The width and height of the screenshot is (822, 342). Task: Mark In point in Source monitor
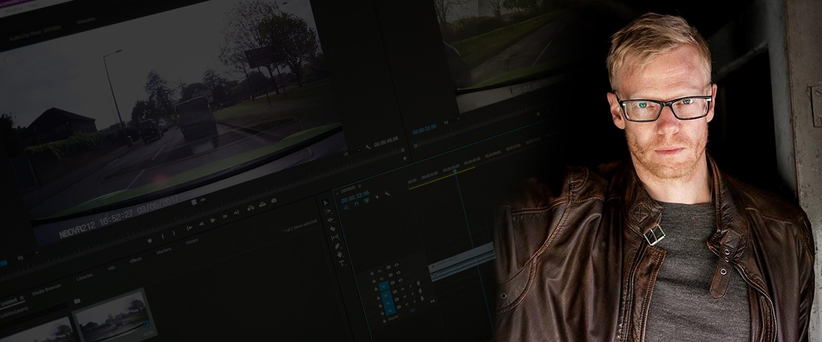162,236
